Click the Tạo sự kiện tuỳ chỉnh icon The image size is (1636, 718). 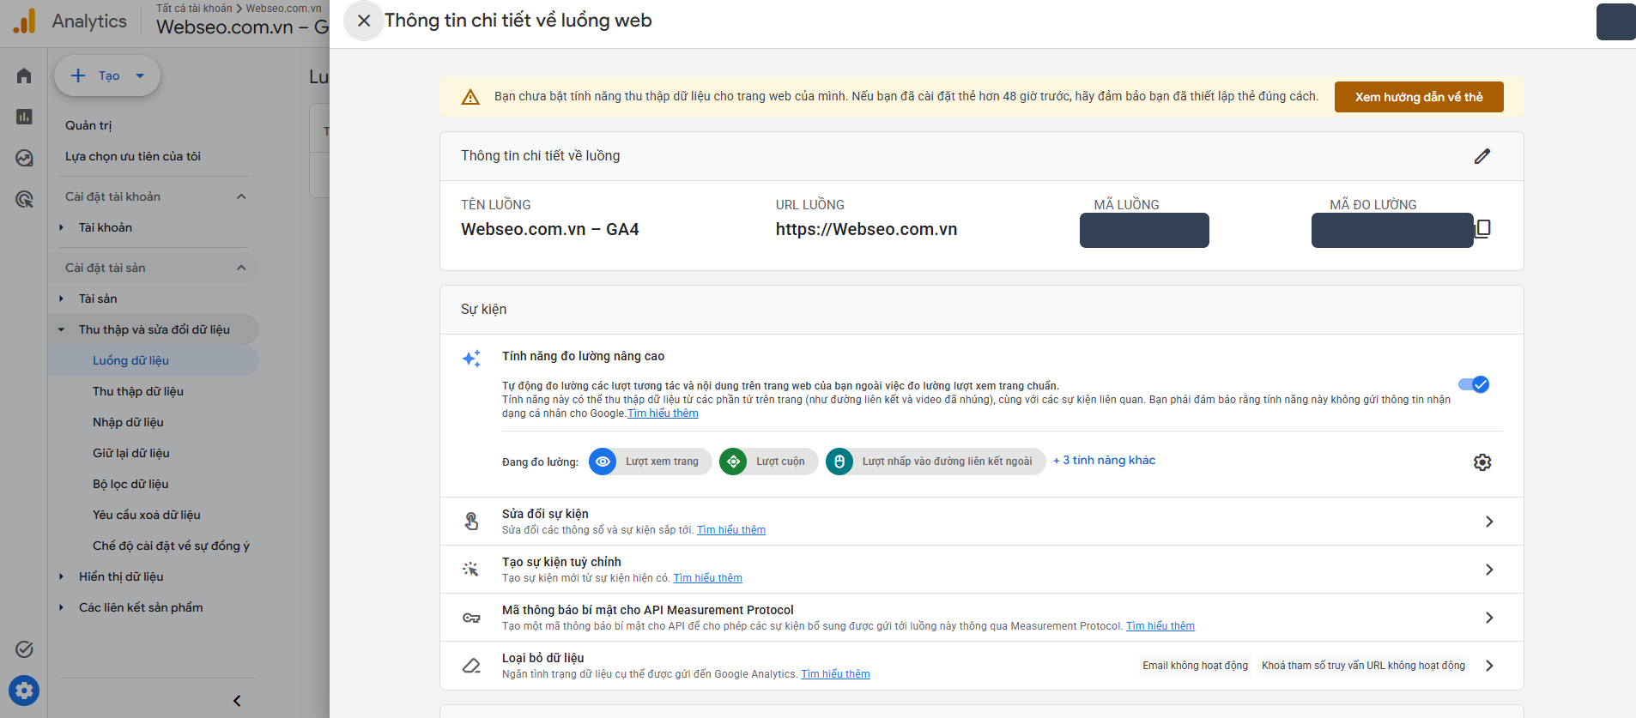[471, 570]
